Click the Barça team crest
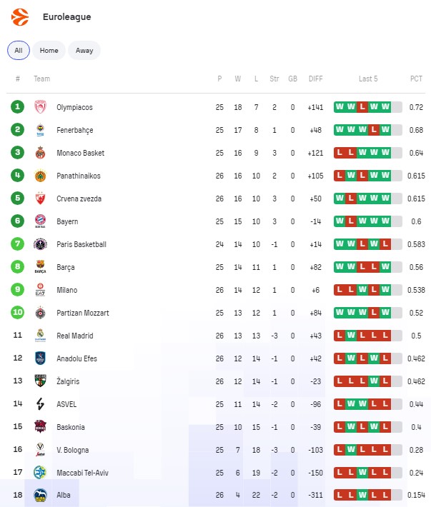431x507 pixels. 40,267
